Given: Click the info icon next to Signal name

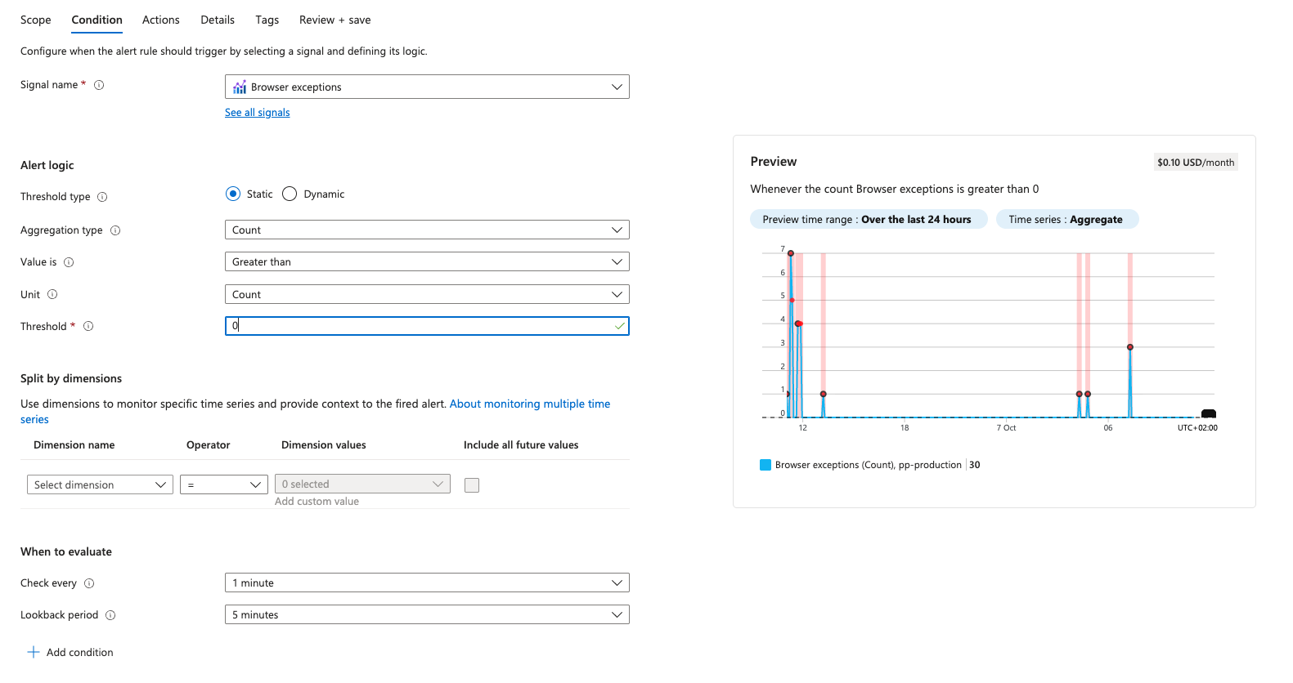Looking at the screenshot, I should [x=99, y=85].
